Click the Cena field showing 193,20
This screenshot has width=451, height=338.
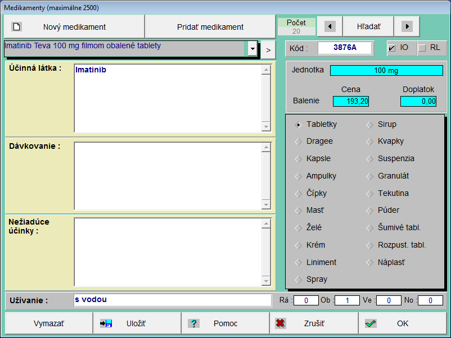[x=350, y=102]
